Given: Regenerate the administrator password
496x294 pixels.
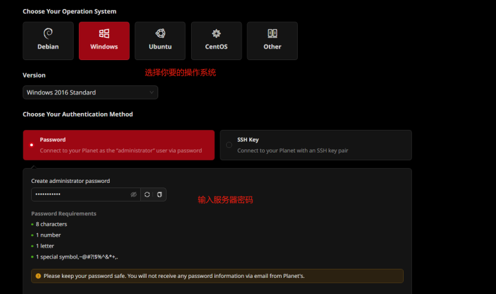Looking at the screenshot, I should (147, 194).
